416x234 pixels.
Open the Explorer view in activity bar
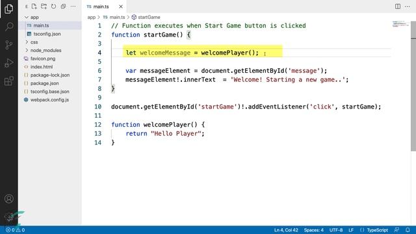8,8
